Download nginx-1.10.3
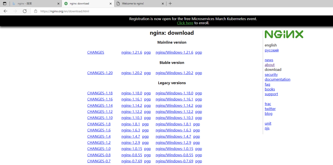The height and width of the screenshot is (165, 333). click(x=132, y=118)
